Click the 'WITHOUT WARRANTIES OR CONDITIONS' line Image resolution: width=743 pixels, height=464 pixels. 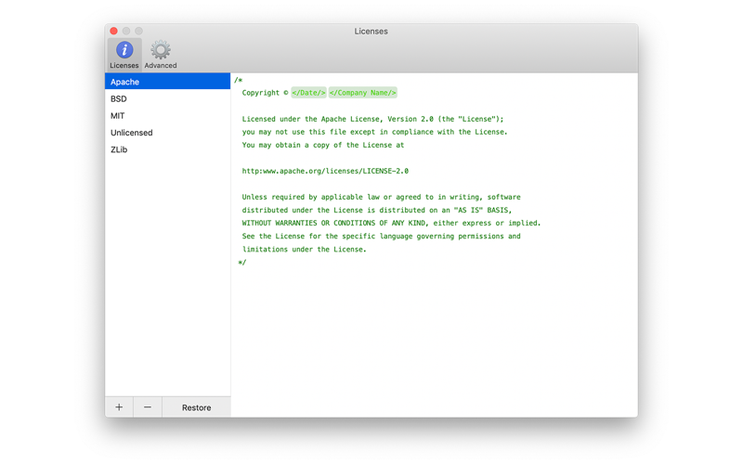click(x=391, y=223)
